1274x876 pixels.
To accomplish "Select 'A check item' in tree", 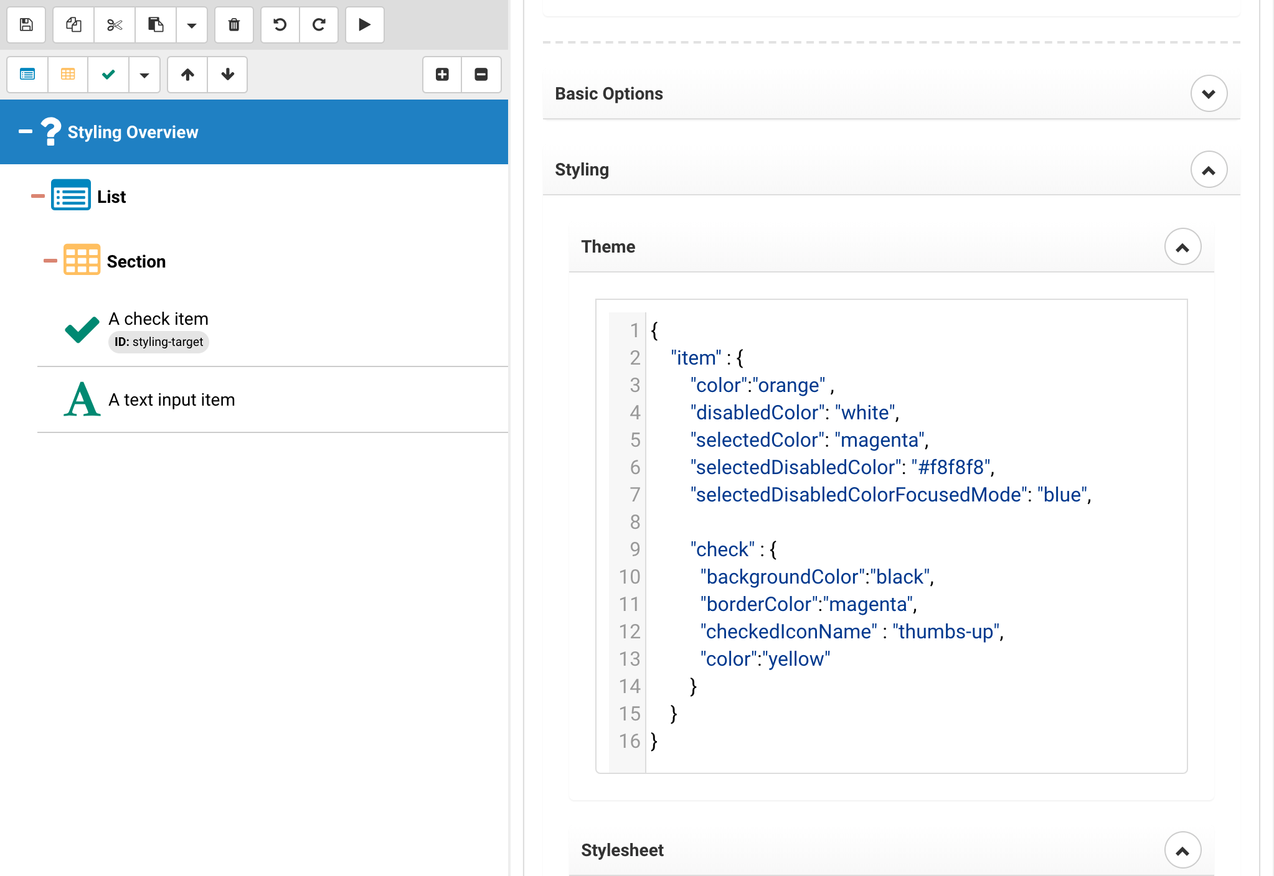I will click(158, 319).
